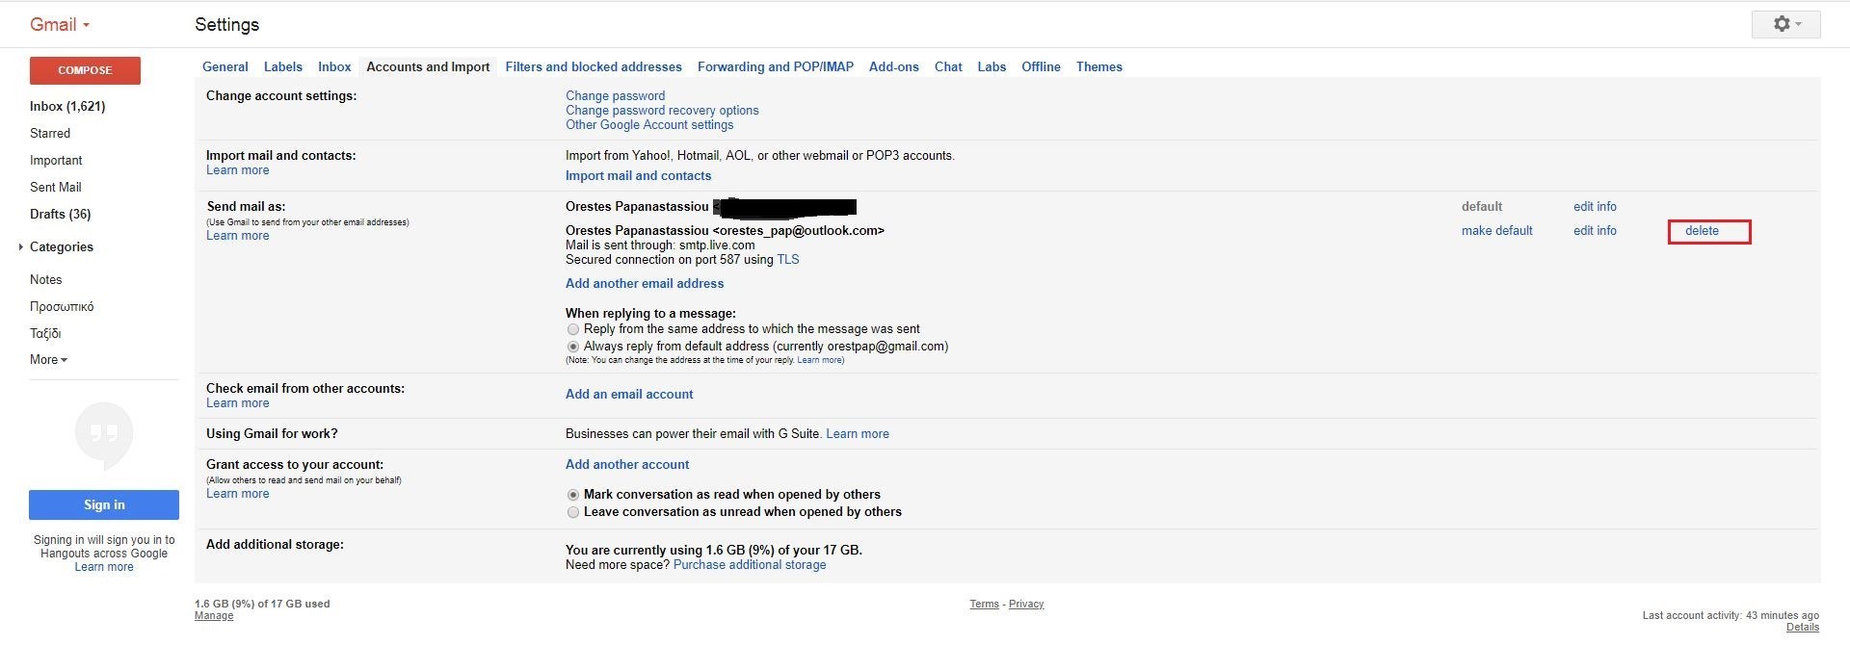Click Learn more under Grant access
Viewport: 1850px width, 645px height.
point(238,493)
